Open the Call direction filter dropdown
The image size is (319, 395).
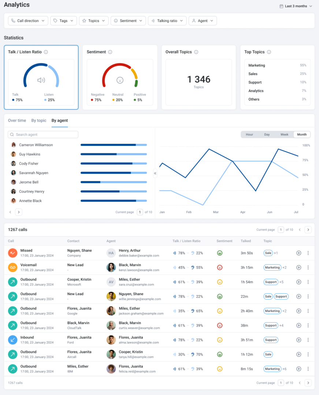pyautogui.click(x=28, y=20)
